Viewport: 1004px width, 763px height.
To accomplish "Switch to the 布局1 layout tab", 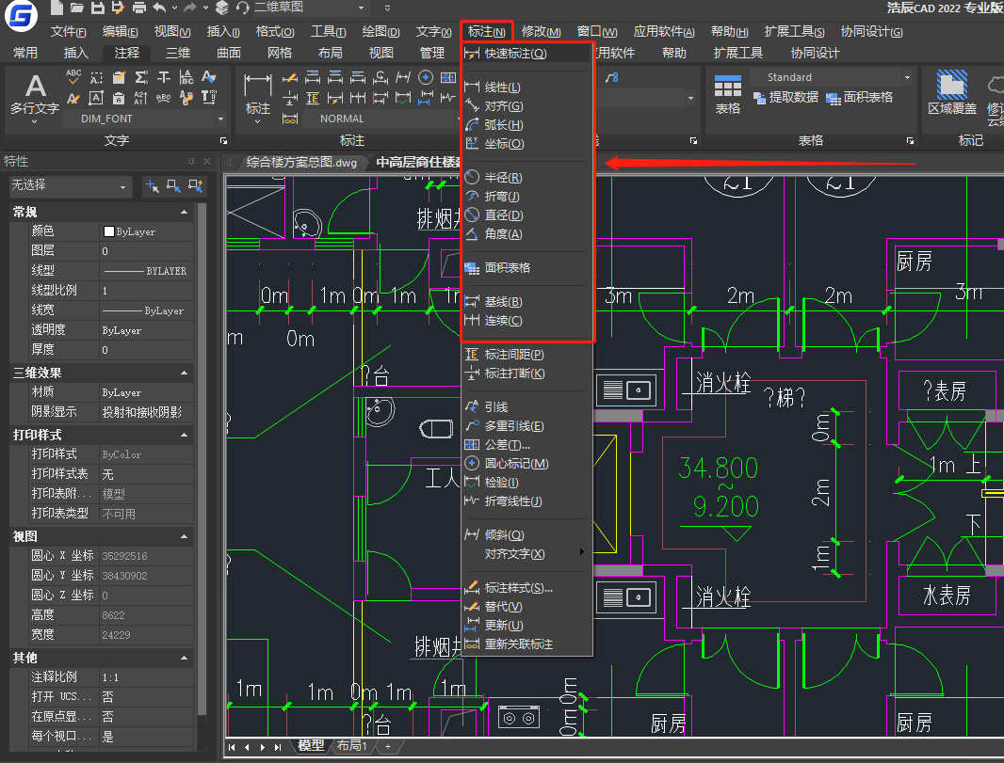I will [x=352, y=745].
